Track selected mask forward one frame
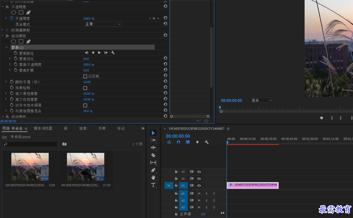Viewport: 353px width, 218px height. (106, 53)
